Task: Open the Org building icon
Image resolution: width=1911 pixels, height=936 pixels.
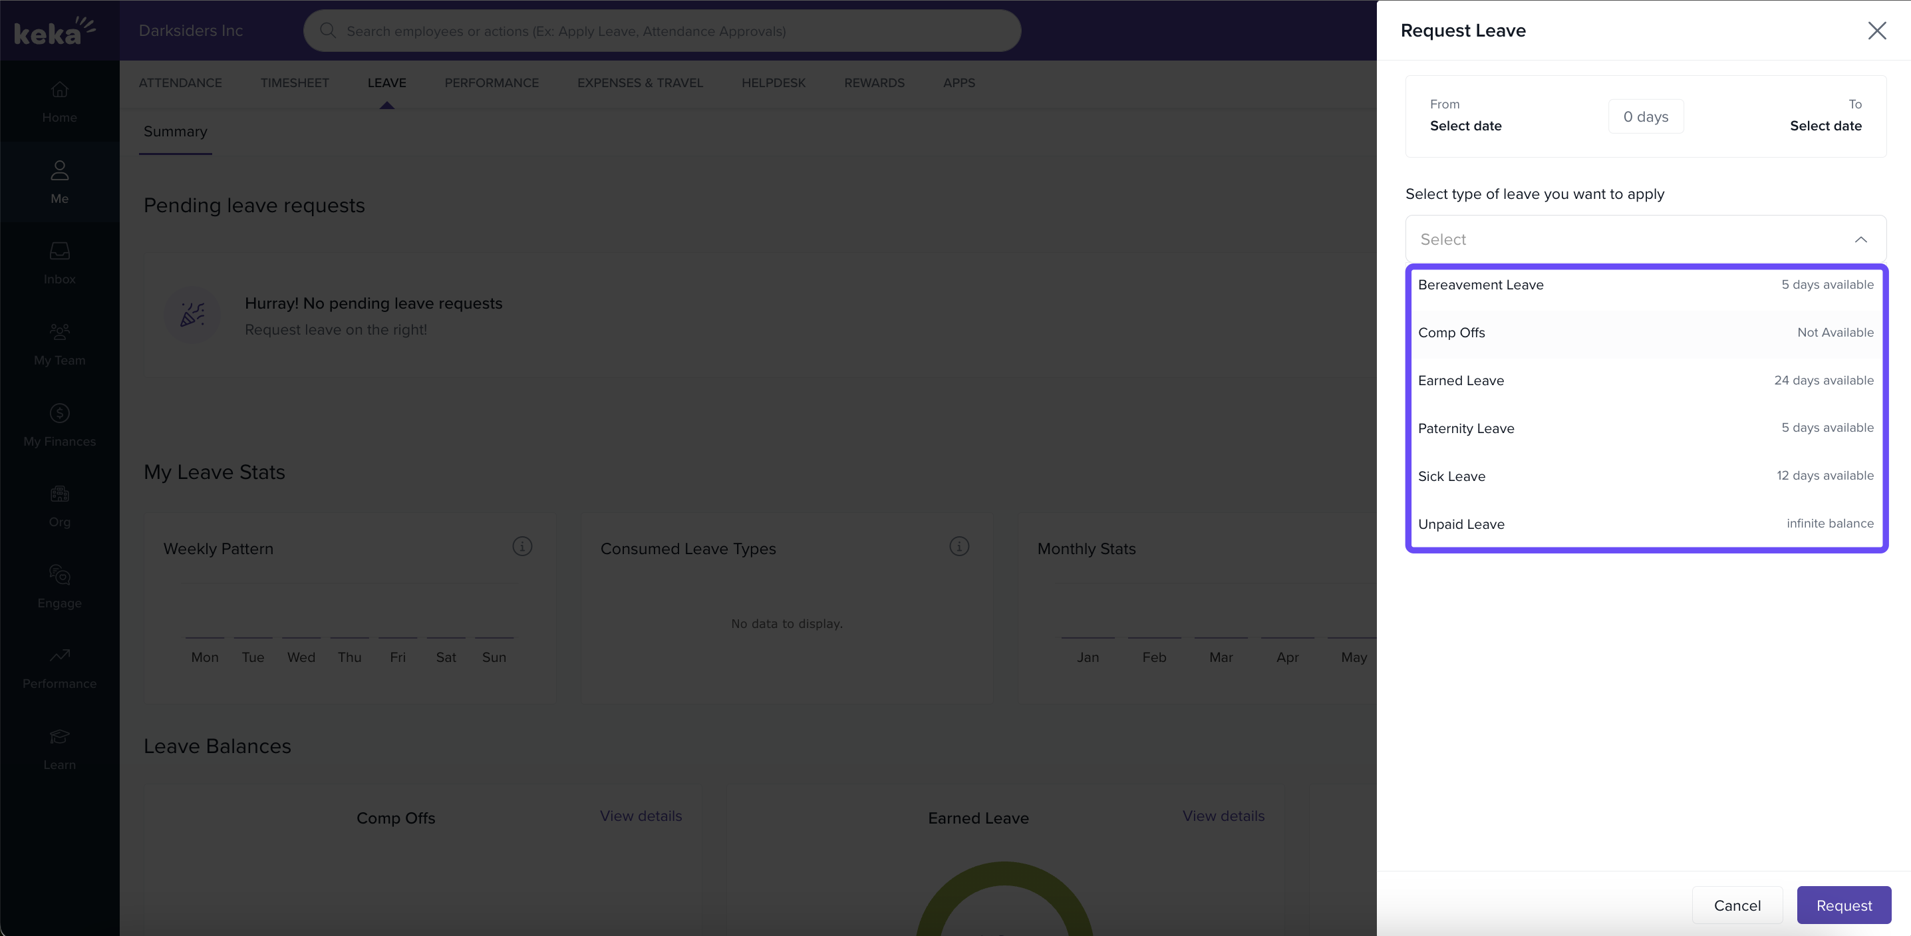Action: pos(59,494)
